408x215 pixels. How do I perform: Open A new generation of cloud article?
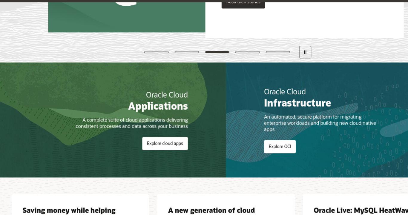(211, 210)
